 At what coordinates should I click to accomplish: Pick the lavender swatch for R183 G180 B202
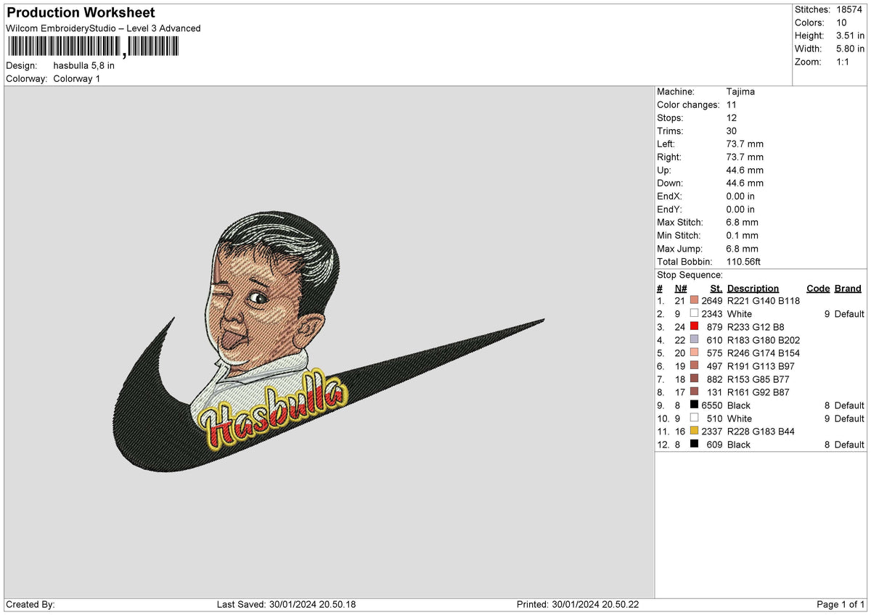coord(695,340)
